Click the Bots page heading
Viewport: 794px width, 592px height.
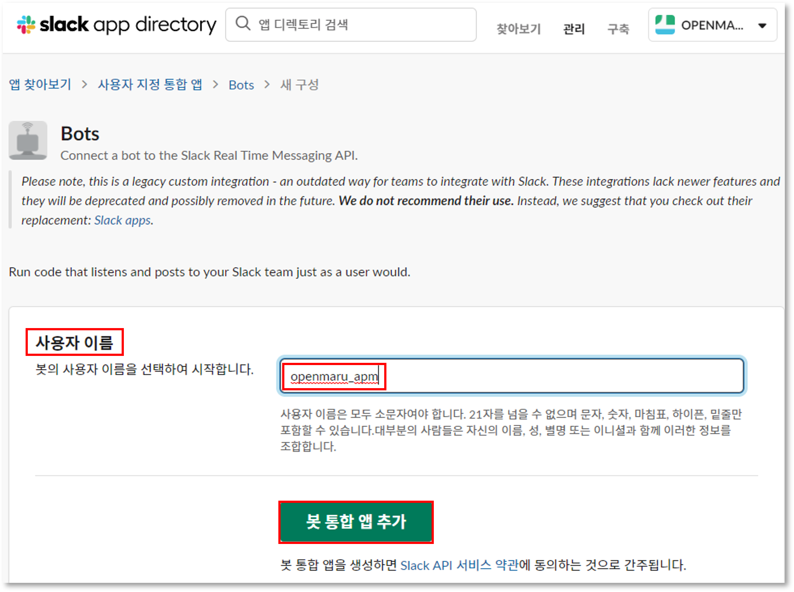pyautogui.click(x=80, y=134)
